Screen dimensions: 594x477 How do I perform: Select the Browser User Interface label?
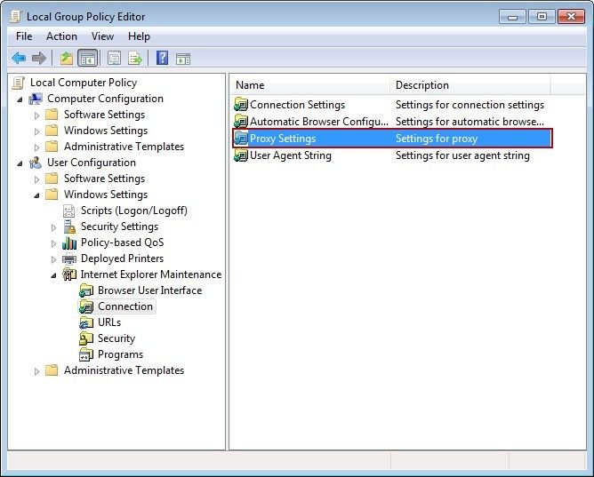coord(149,290)
